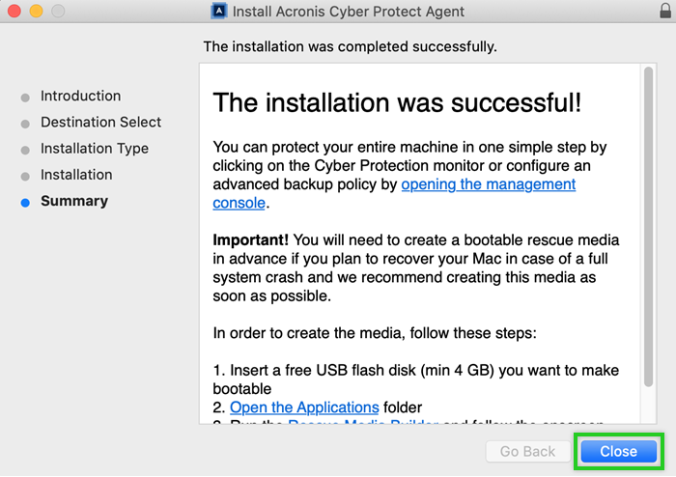Select the Summary step in sidebar
The width and height of the screenshot is (676, 477).
(x=74, y=201)
